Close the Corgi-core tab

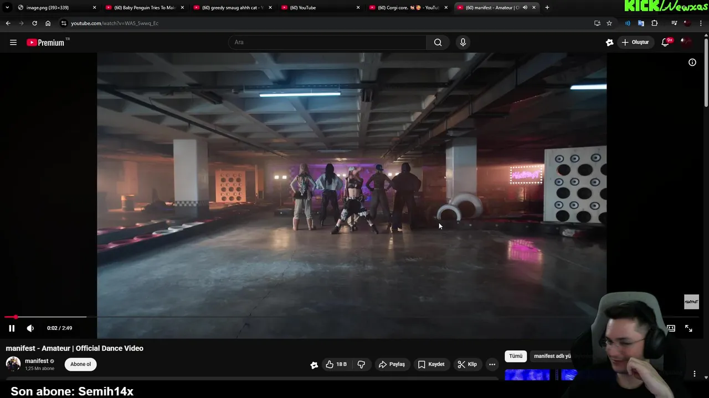[x=446, y=8]
